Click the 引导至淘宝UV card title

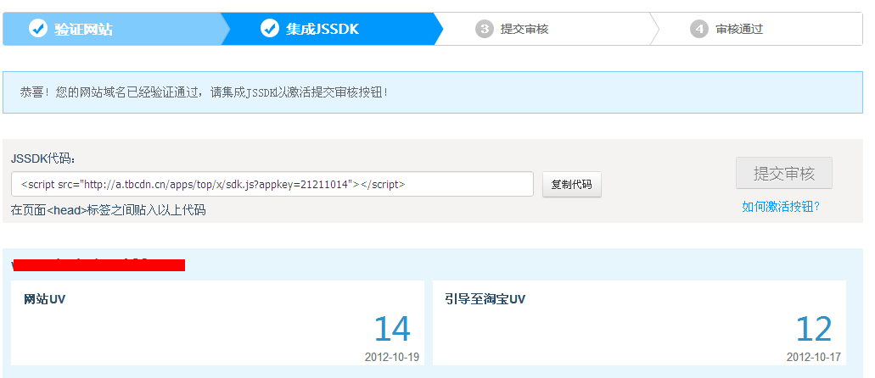click(x=485, y=299)
